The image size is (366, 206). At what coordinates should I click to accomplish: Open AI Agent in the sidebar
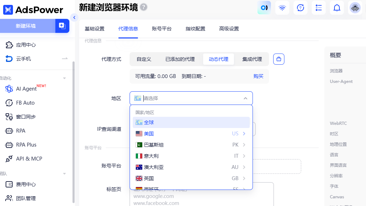point(26,89)
